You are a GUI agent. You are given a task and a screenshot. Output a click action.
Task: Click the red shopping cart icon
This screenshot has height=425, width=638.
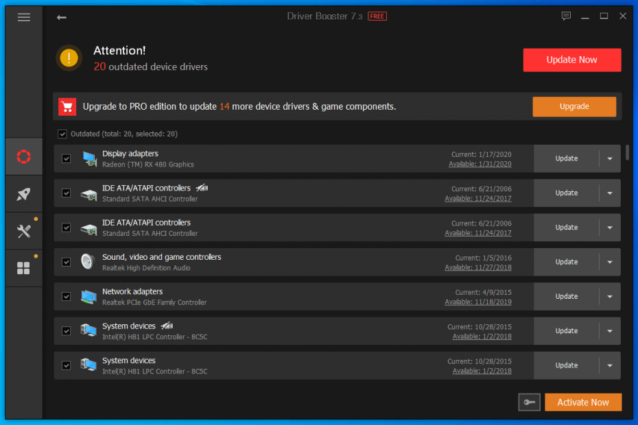point(67,106)
